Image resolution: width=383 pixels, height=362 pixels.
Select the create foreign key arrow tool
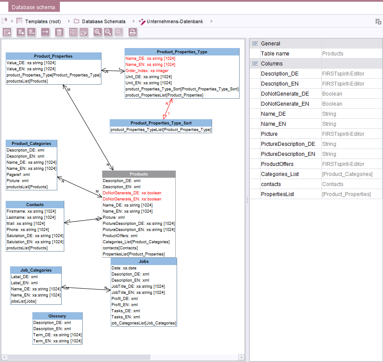point(45,32)
